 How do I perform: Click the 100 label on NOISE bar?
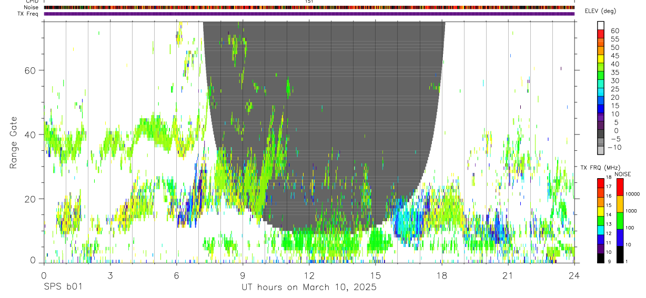630,228
